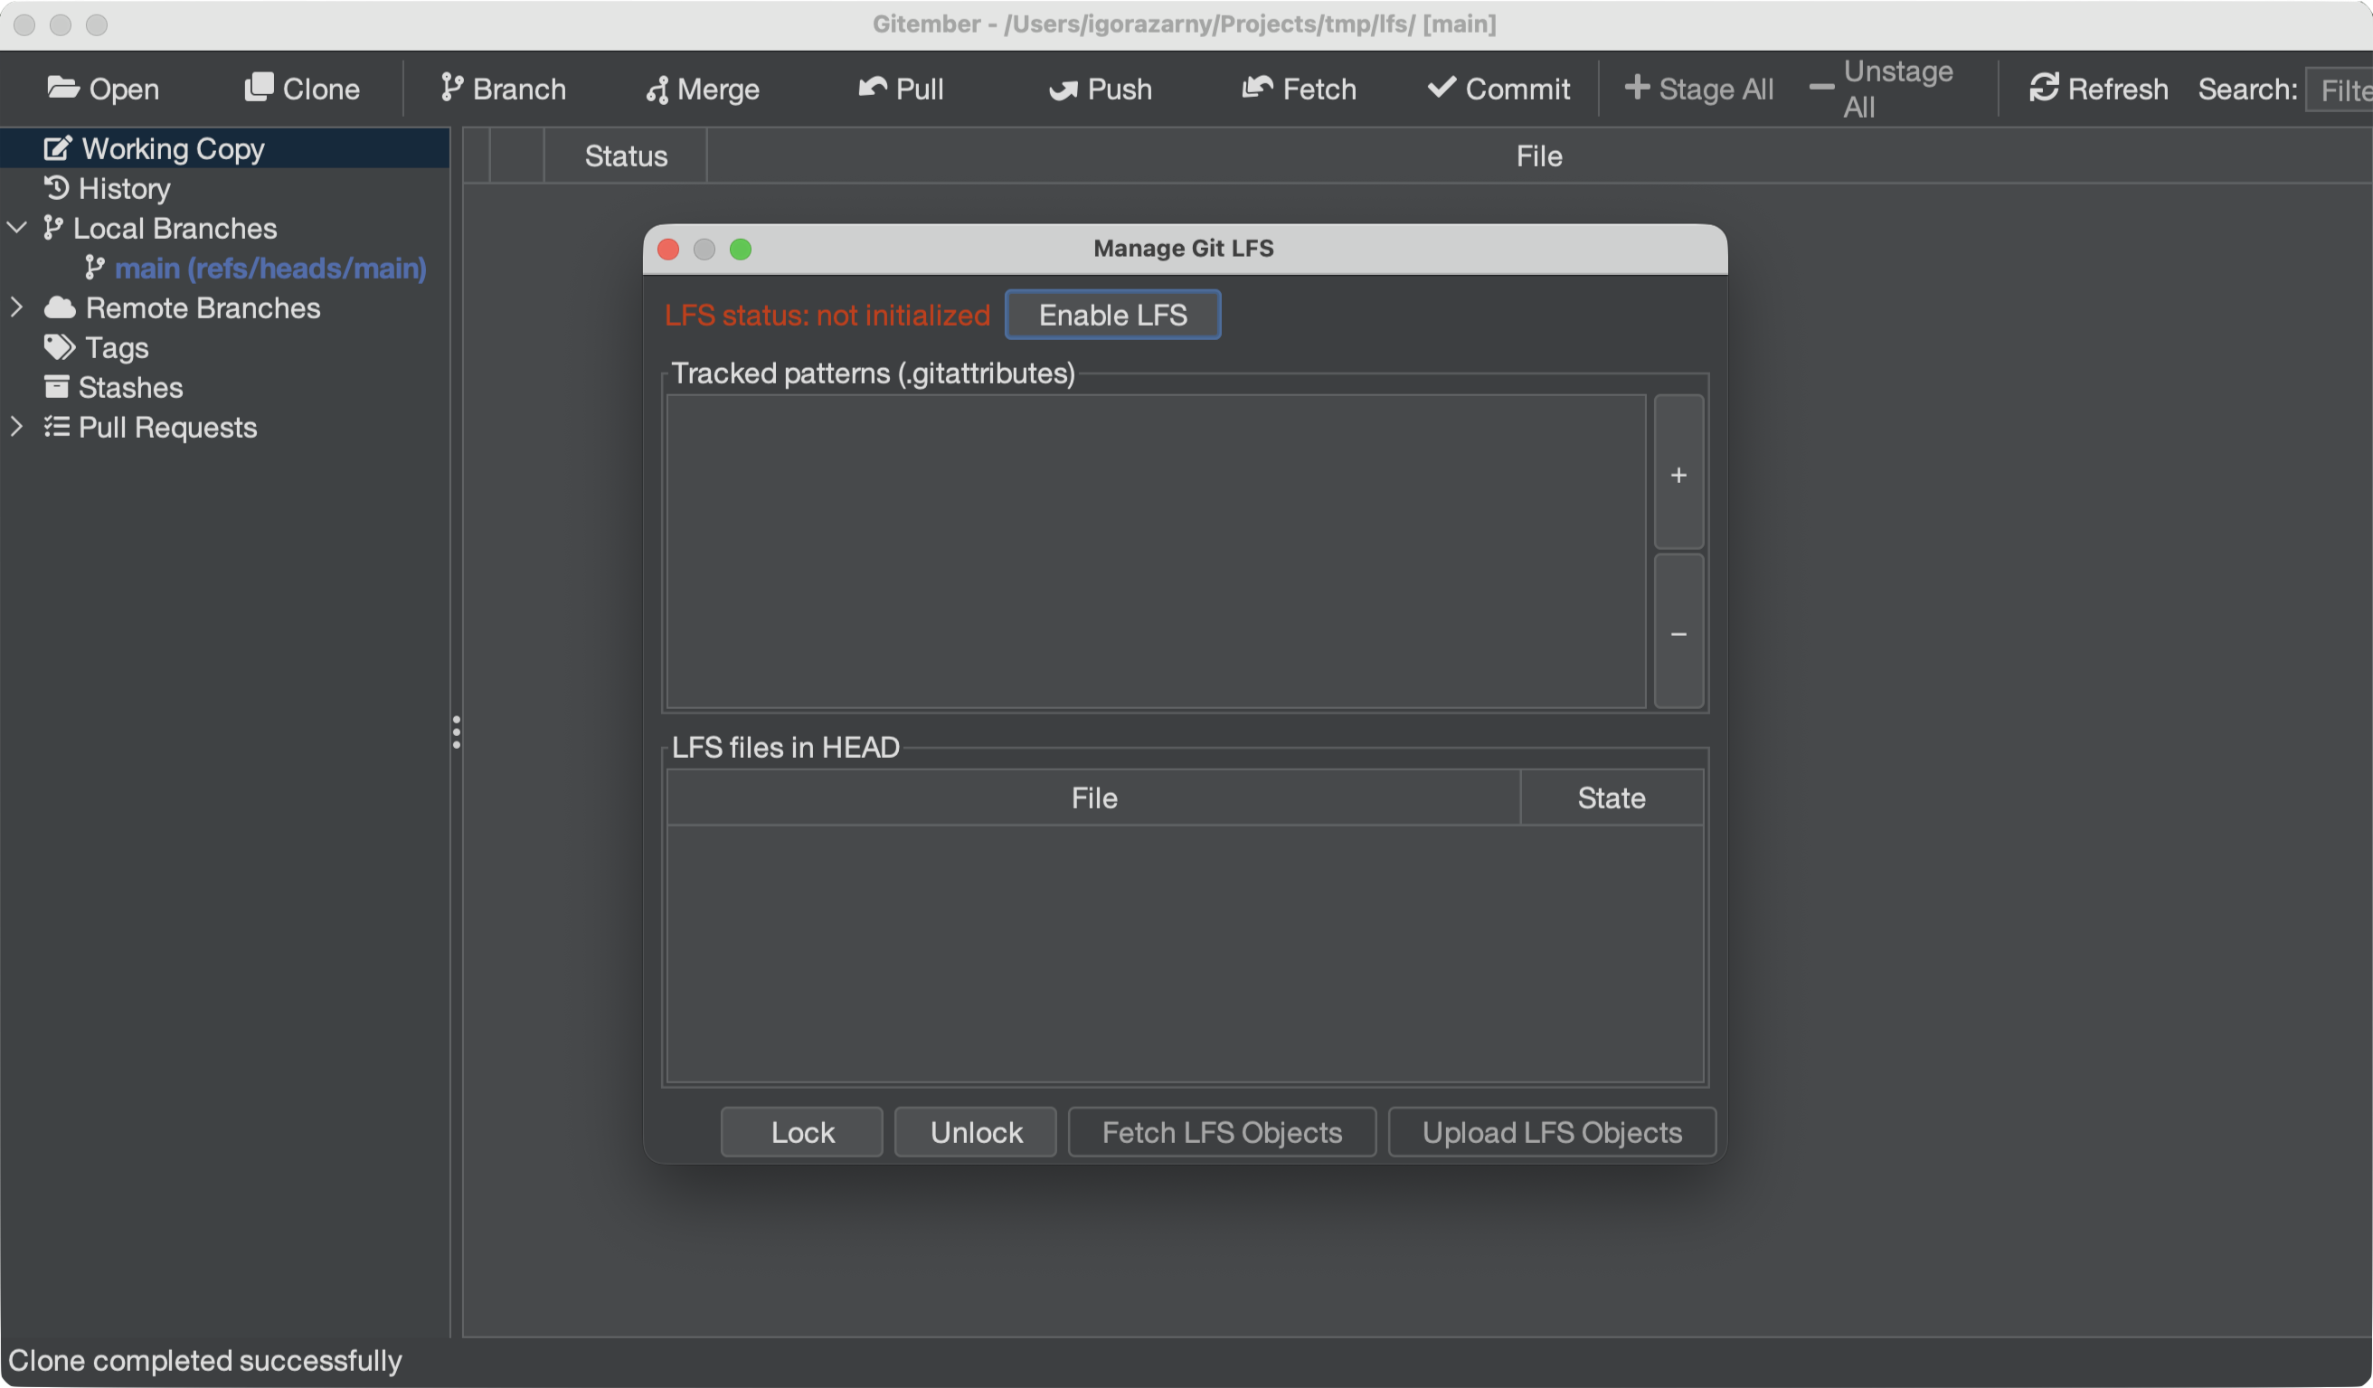Click the Commit checkmark icon
The image size is (2373, 1388).
(x=1442, y=88)
